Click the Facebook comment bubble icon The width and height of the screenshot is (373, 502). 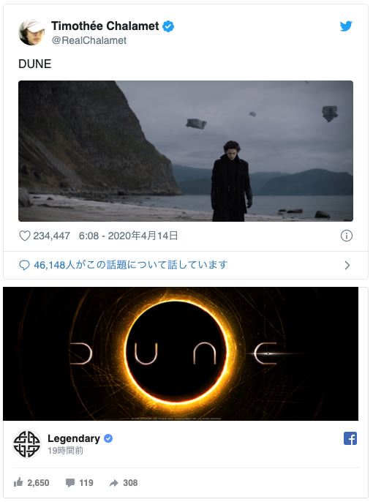pyautogui.click(x=70, y=482)
